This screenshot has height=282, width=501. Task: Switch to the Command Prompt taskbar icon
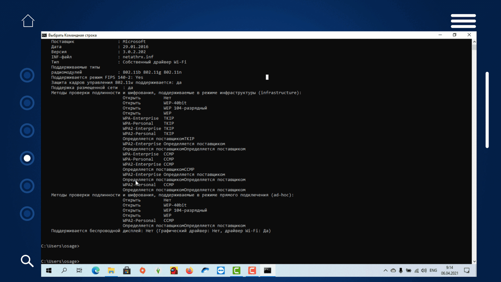(x=268, y=271)
